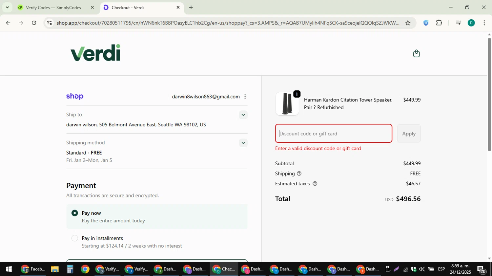Click the Shop logo
492x276 pixels.
point(75,96)
